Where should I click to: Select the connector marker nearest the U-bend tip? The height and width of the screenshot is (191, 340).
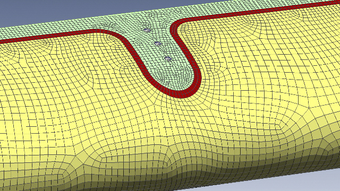click(x=168, y=58)
